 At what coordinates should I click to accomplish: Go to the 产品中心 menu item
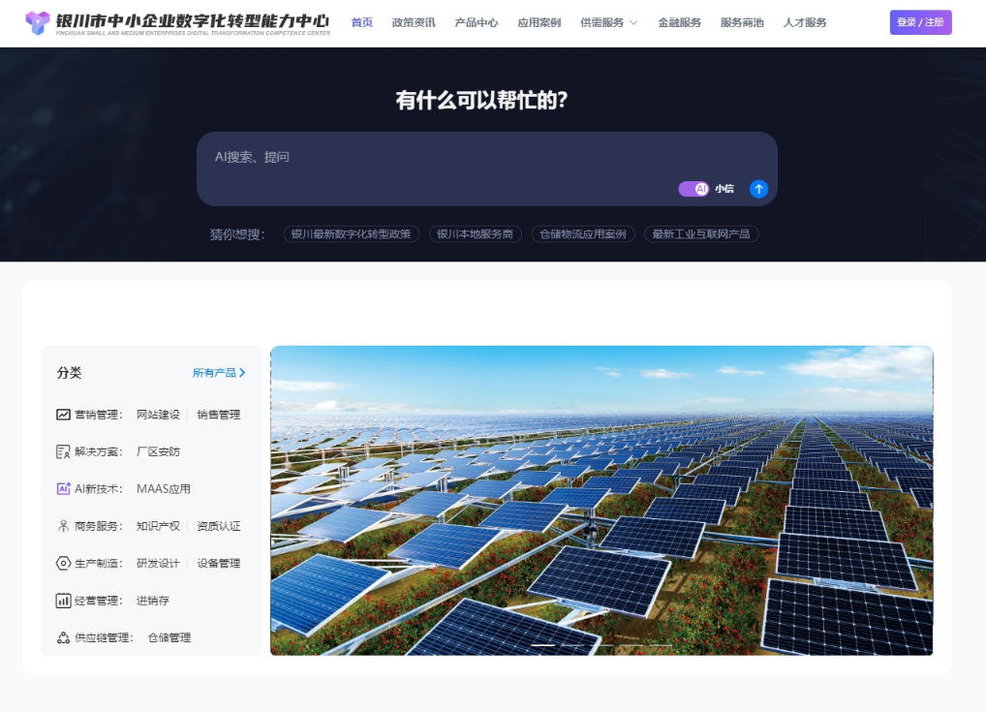(477, 22)
